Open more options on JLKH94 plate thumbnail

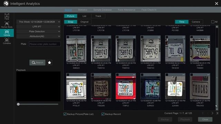[183, 75]
